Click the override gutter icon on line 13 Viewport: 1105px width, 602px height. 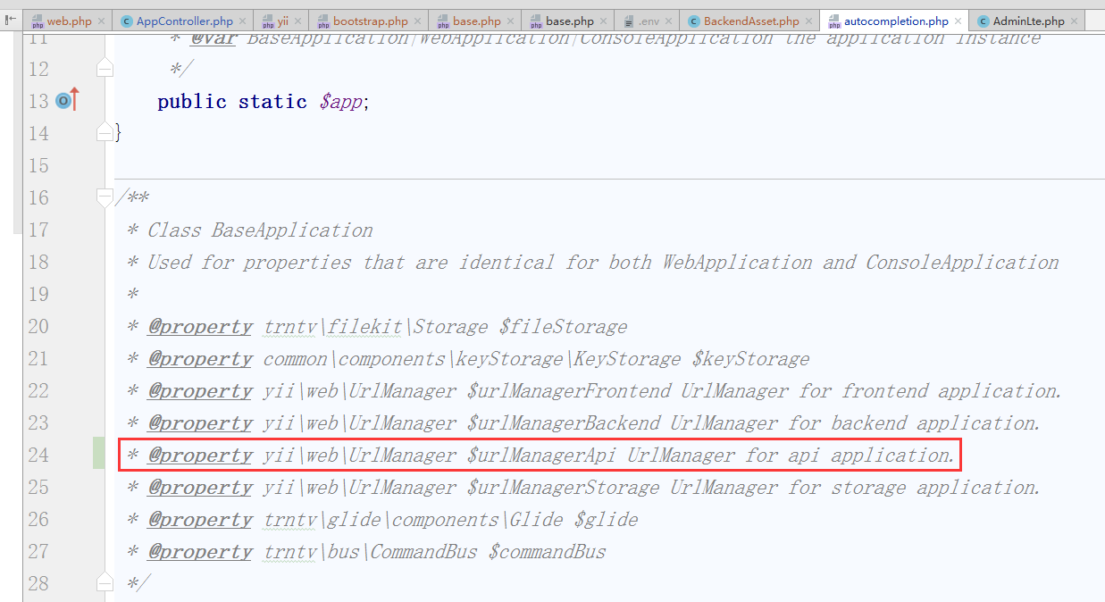pos(67,100)
